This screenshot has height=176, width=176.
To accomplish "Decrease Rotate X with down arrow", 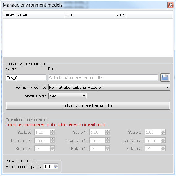I will [x=53, y=150].
